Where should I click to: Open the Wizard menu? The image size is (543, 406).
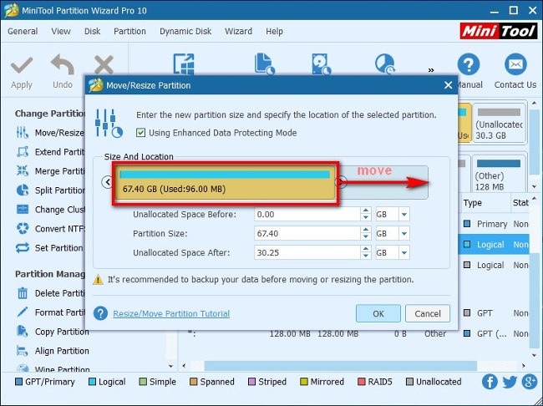tap(238, 31)
